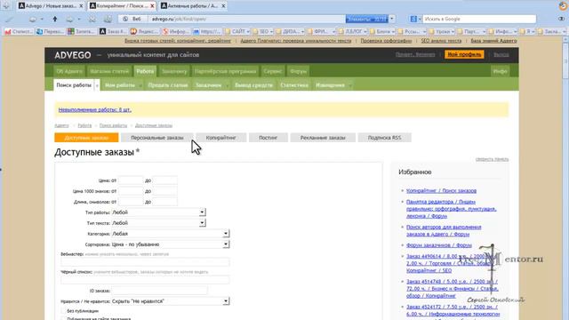Expand the 'Категория' dropdown
This screenshot has width=569, height=320.
(x=226, y=234)
